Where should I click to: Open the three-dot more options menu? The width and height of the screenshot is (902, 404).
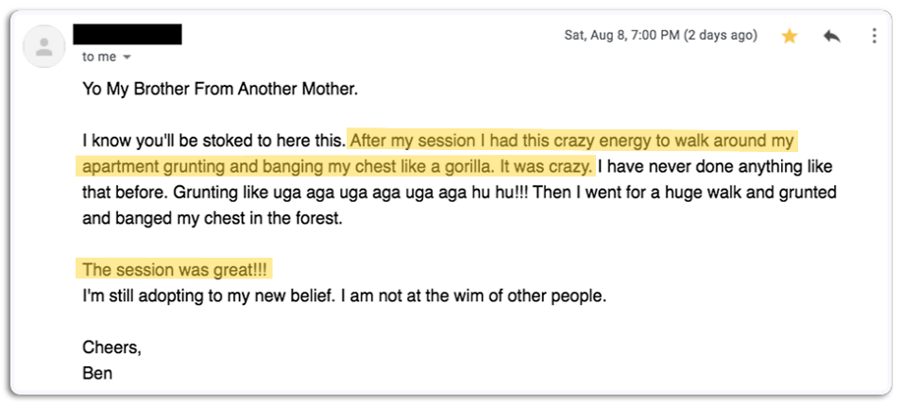pyautogui.click(x=875, y=36)
